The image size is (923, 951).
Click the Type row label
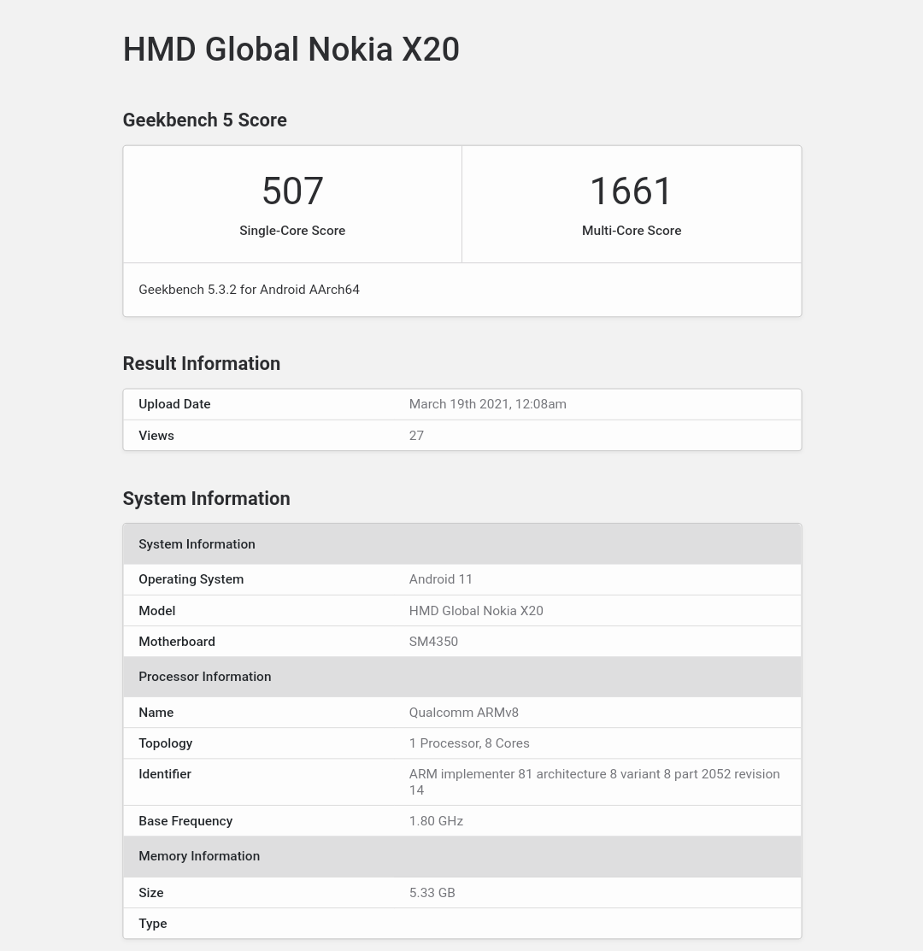click(153, 924)
